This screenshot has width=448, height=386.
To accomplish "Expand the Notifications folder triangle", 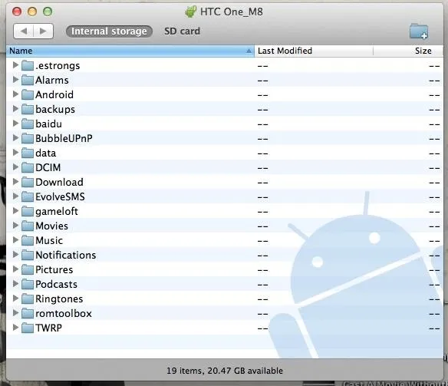I will pyautogui.click(x=15, y=255).
